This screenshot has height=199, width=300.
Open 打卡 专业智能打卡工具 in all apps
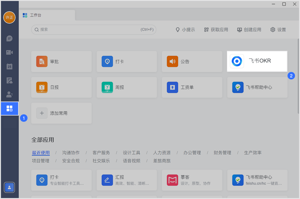(x=62, y=180)
